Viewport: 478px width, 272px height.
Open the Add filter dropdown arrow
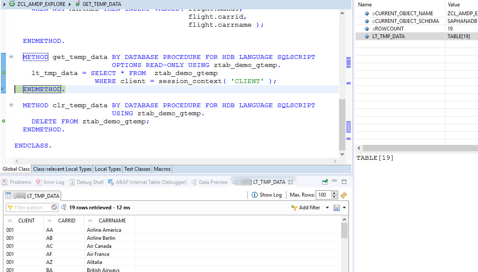[327, 208]
